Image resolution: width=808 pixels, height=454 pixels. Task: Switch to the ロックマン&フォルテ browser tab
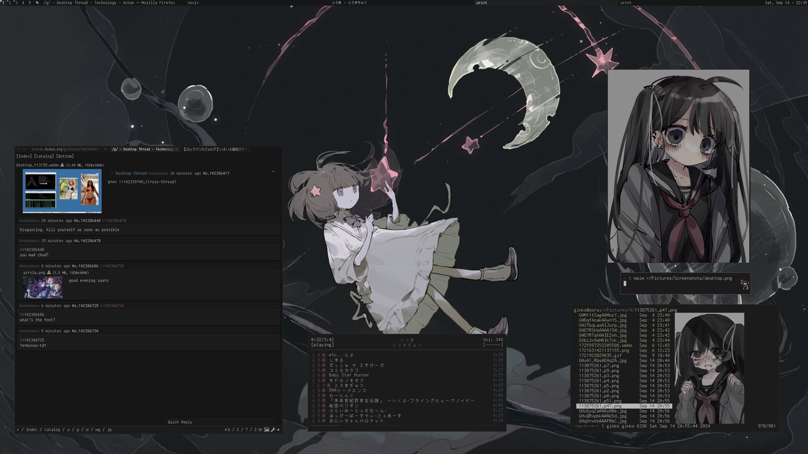[216, 149]
